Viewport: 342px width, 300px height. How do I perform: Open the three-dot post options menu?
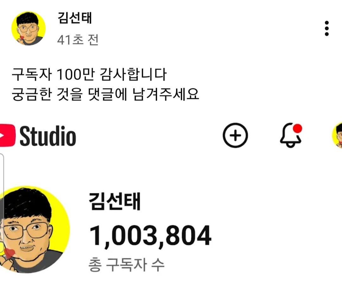326,28
